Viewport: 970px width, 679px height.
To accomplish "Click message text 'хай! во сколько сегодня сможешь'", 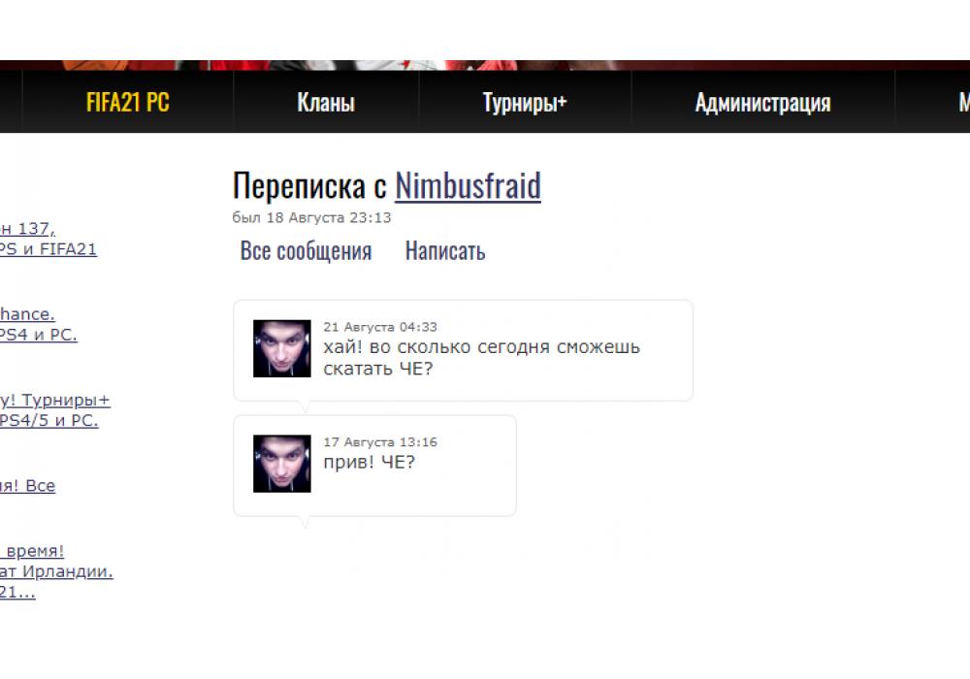I will pos(481,347).
